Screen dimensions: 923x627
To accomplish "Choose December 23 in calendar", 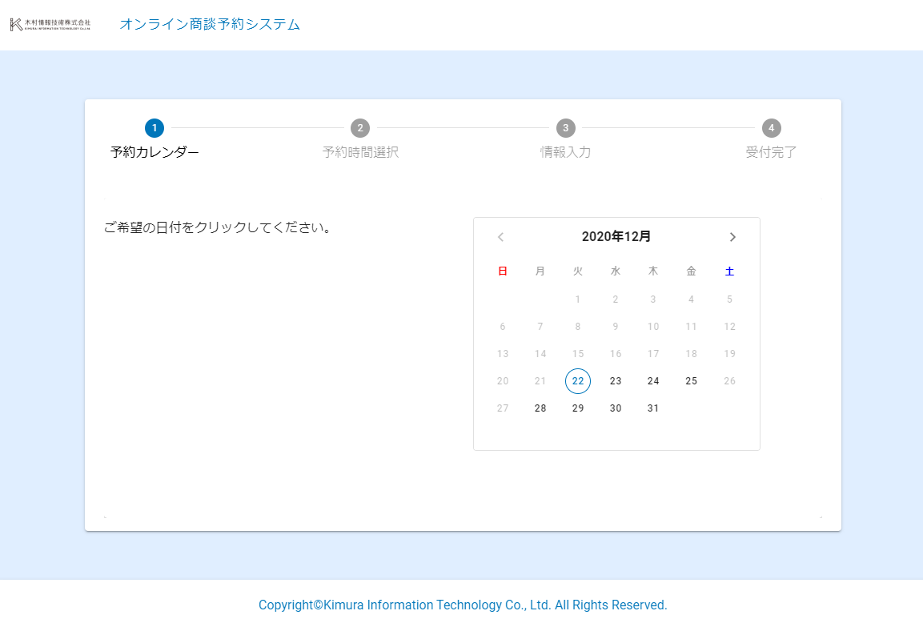I will [x=616, y=381].
